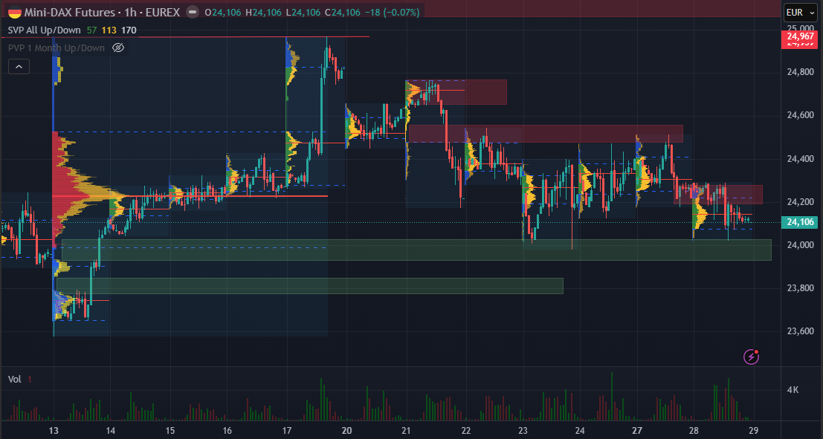Click the 25,000 price axis label

coord(801,27)
